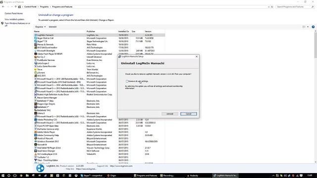Screen dimensions: 317x178
Task: Select the Far Cry 2 icon
Action: [x=35, y=57]
